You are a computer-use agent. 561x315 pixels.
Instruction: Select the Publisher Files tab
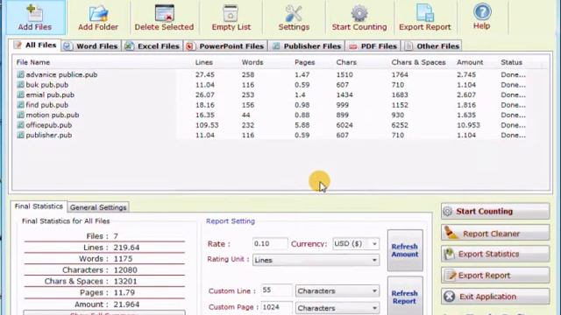coord(307,46)
